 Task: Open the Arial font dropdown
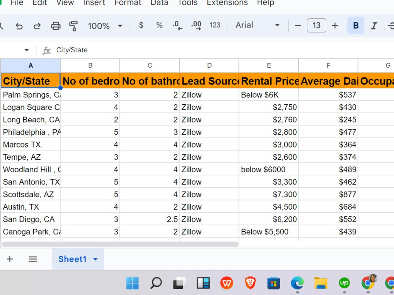258,25
